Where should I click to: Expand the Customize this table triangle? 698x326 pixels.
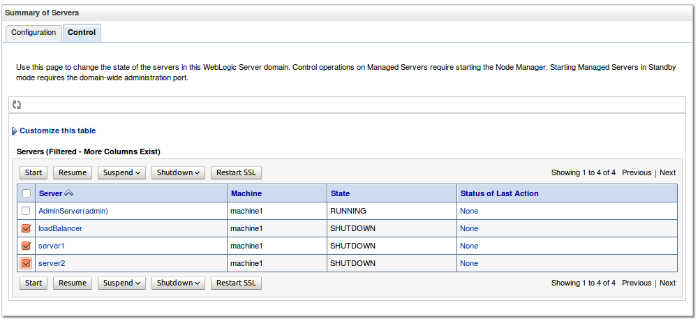tap(14, 131)
